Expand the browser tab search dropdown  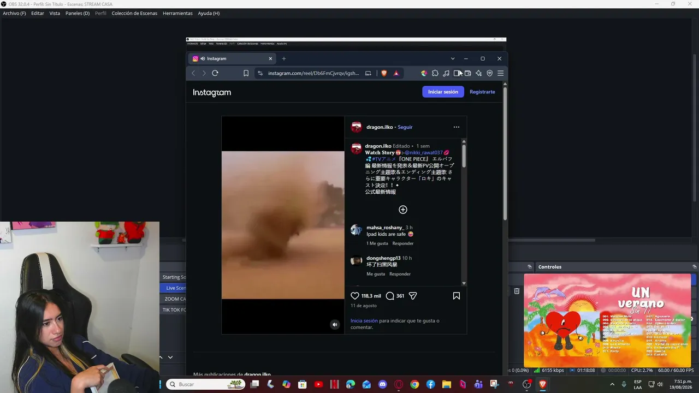pyautogui.click(x=453, y=58)
